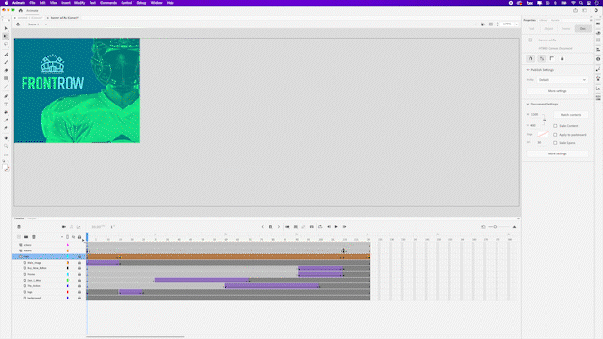
Task: Click the lock icon in Properties panel
Action: click(x=562, y=58)
